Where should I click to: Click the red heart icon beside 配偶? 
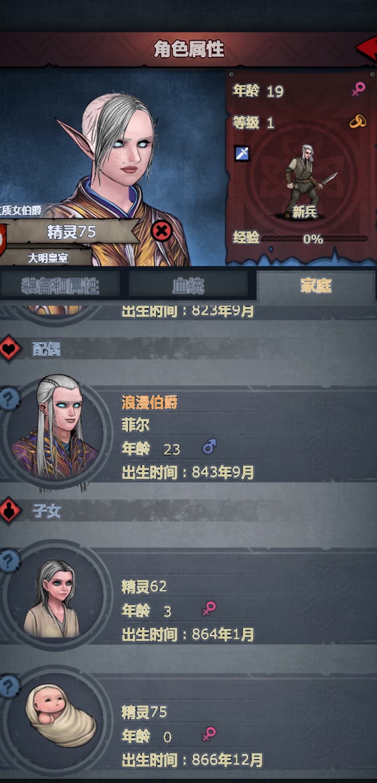(x=10, y=349)
